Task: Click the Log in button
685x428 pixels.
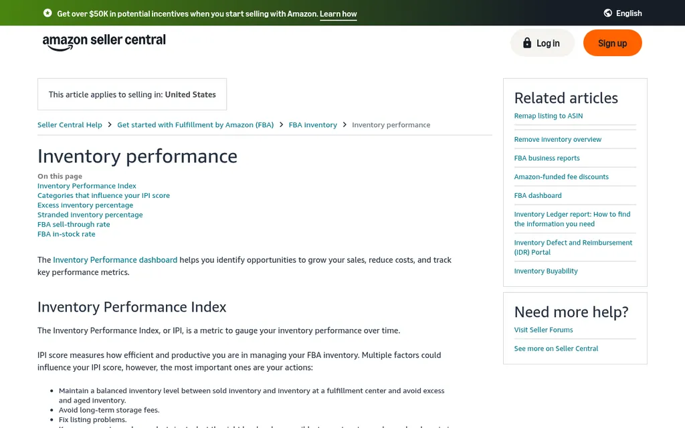Action: (542, 43)
